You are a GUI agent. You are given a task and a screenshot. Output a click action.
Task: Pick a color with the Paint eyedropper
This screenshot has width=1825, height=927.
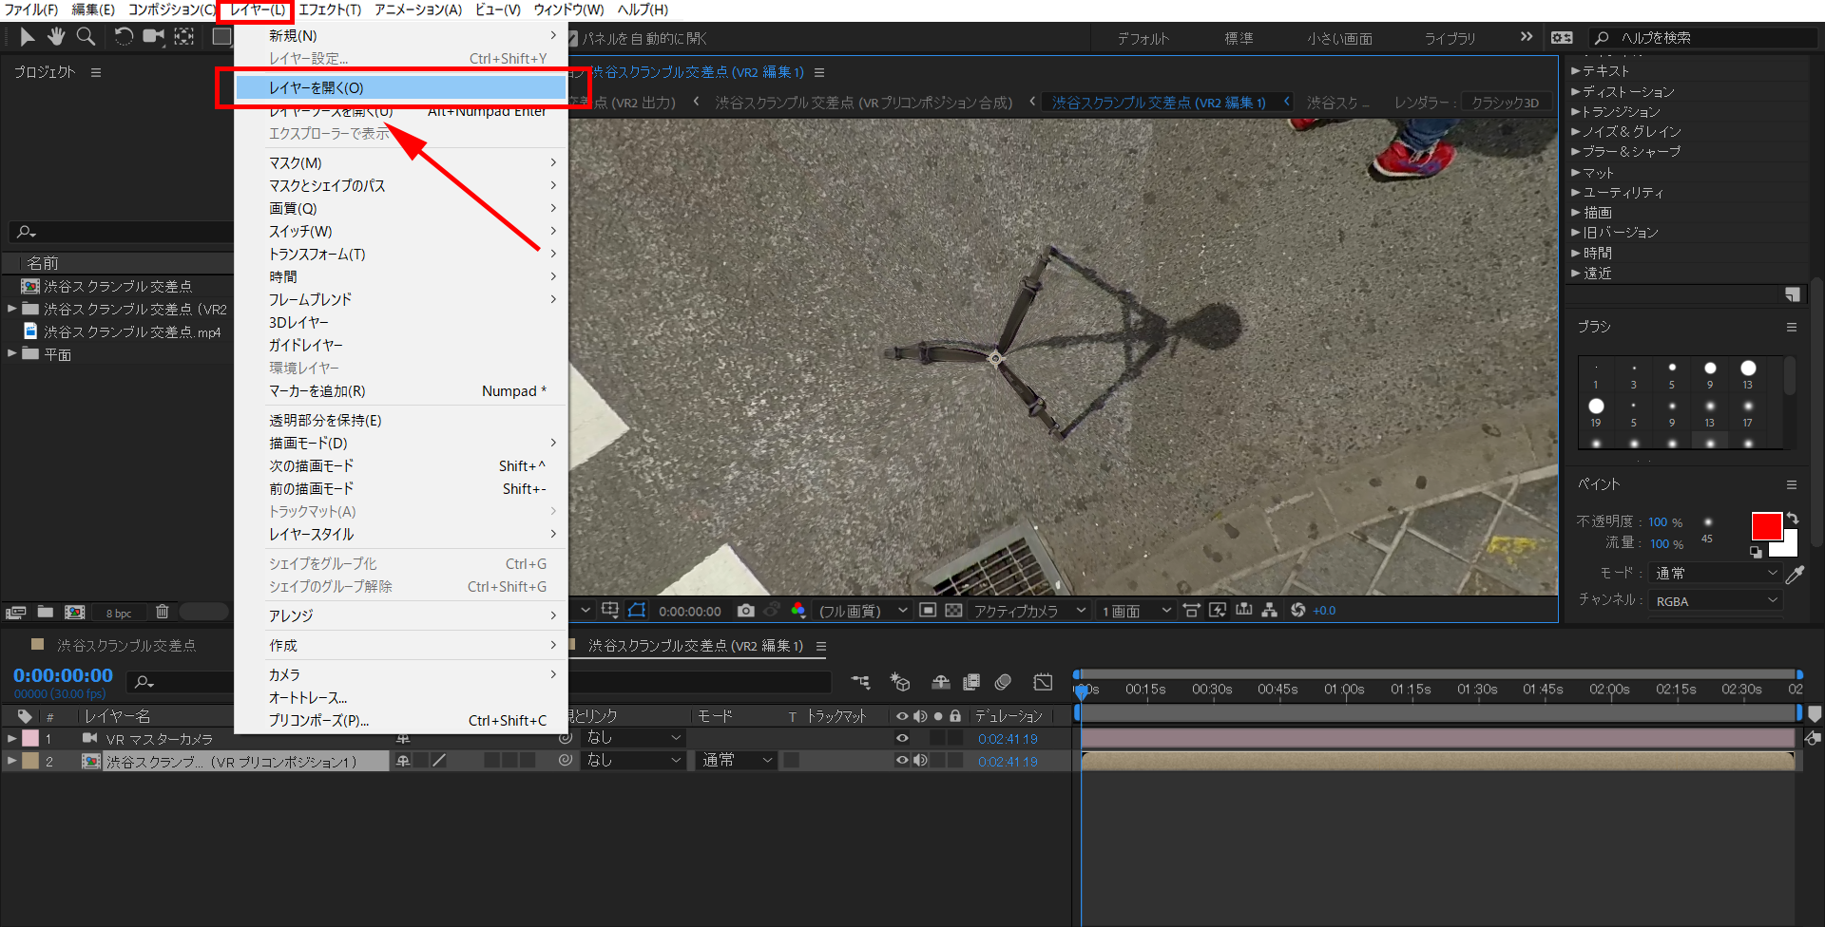pyautogui.click(x=1795, y=574)
